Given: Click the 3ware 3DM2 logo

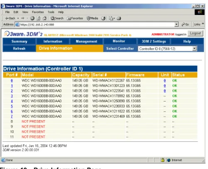Looking at the screenshot, I should [23, 34].
